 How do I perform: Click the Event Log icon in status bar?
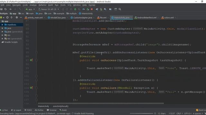click(197, 110)
